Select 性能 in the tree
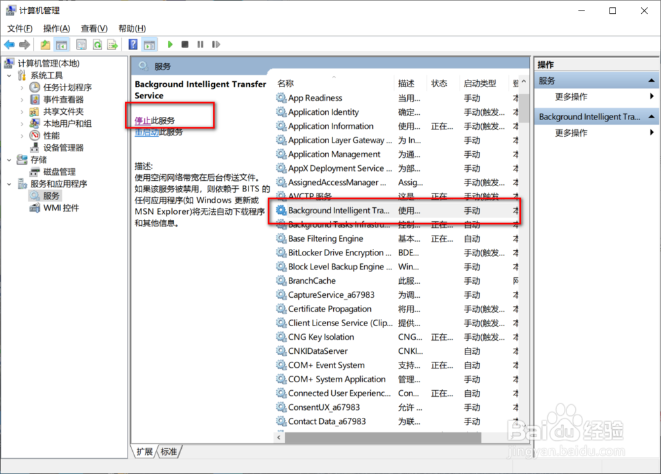Image resolution: width=661 pixels, height=474 pixels. click(52, 135)
